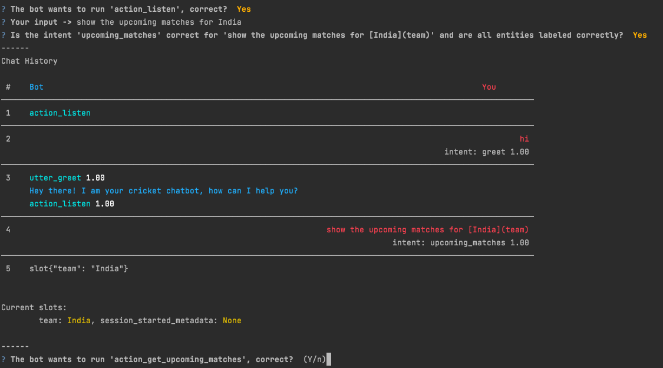Click the 'Bot' column header
This screenshot has height=368, width=663.
tap(37, 87)
